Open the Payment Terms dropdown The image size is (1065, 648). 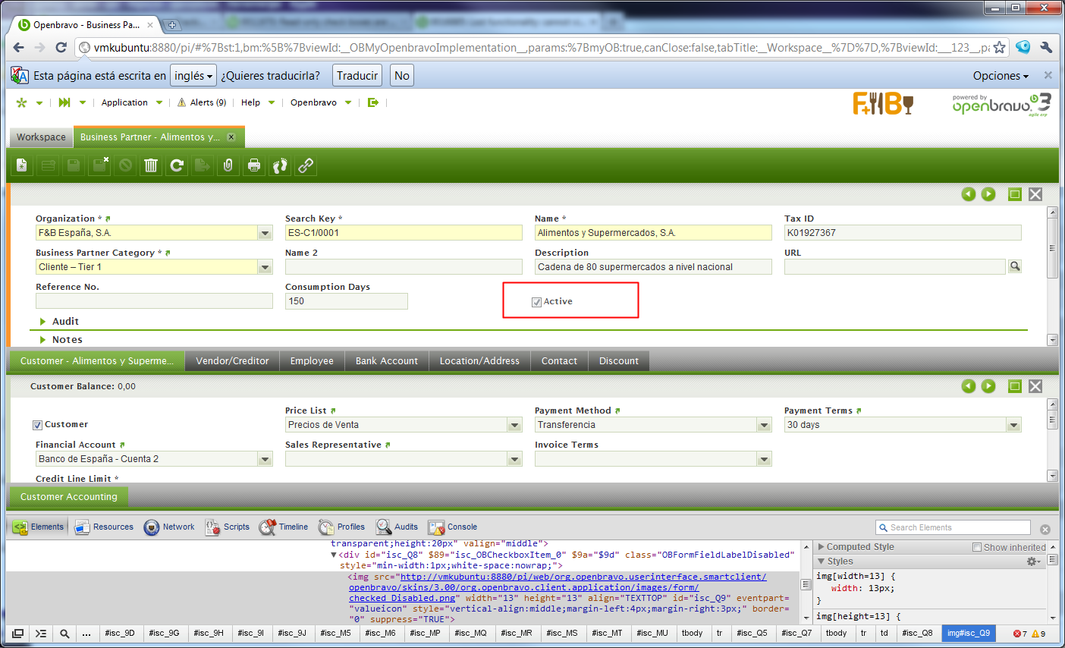tap(1013, 425)
